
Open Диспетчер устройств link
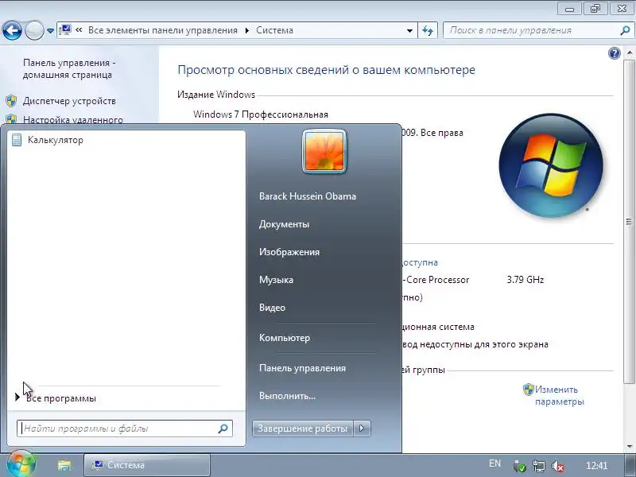coord(69,101)
